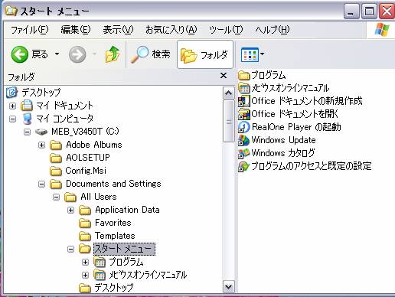Screen dimensions: 395x297
Task: Expand マイ ドキュメント tree node
Action: [x=12, y=106]
